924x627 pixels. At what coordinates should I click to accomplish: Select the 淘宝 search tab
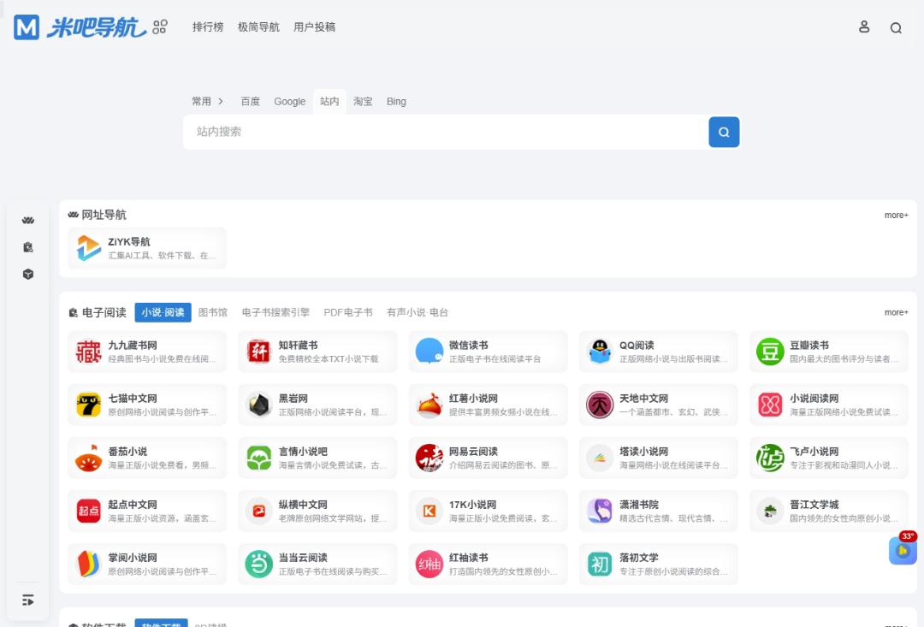pyautogui.click(x=363, y=101)
